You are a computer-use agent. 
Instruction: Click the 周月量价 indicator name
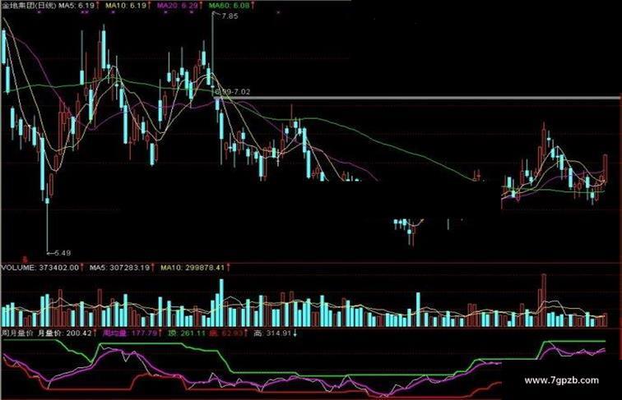pyautogui.click(x=17, y=333)
